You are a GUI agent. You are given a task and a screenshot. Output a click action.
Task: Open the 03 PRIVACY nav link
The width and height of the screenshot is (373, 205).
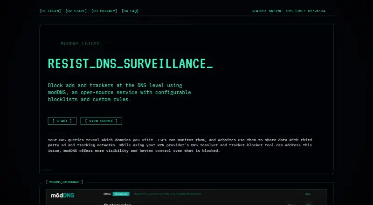pyautogui.click(x=104, y=11)
